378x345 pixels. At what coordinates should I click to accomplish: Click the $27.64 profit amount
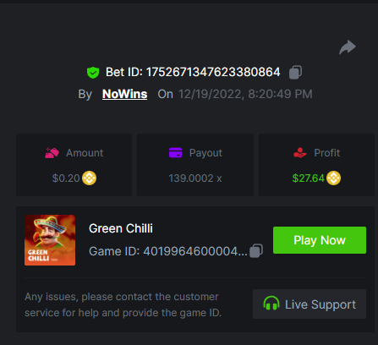[309, 178]
